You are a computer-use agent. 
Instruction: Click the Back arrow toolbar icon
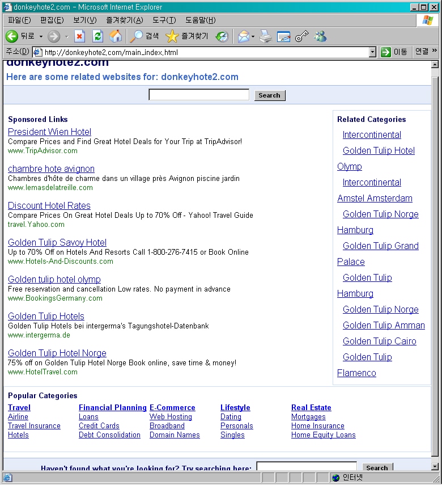tap(12, 36)
